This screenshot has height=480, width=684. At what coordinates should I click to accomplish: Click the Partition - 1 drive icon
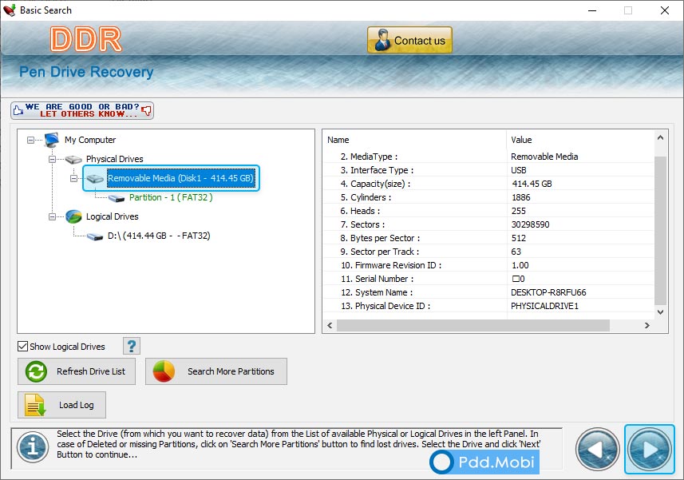pyautogui.click(x=117, y=199)
